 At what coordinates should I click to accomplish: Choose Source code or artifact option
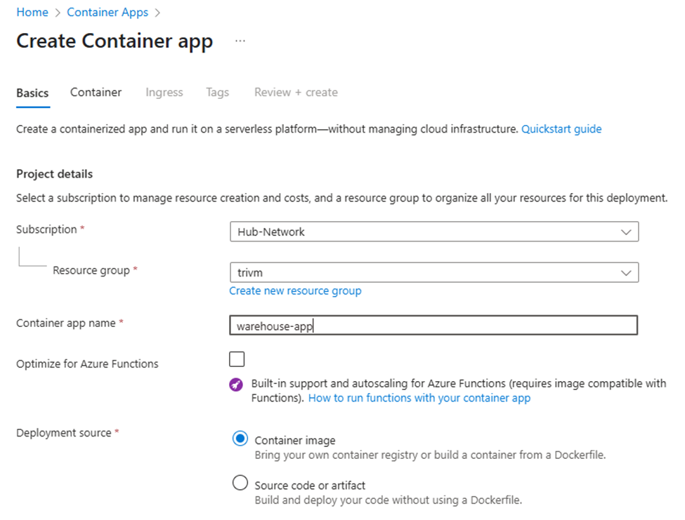(240, 484)
